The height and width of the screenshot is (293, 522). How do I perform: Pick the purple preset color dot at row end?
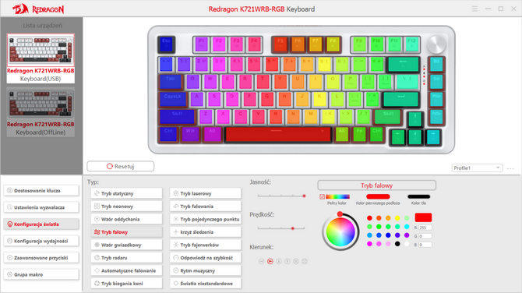coord(407,235)
